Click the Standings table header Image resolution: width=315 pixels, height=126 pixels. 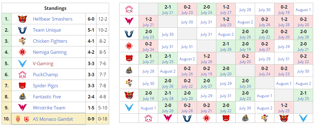pyautogui.click(x=55, y=8)
